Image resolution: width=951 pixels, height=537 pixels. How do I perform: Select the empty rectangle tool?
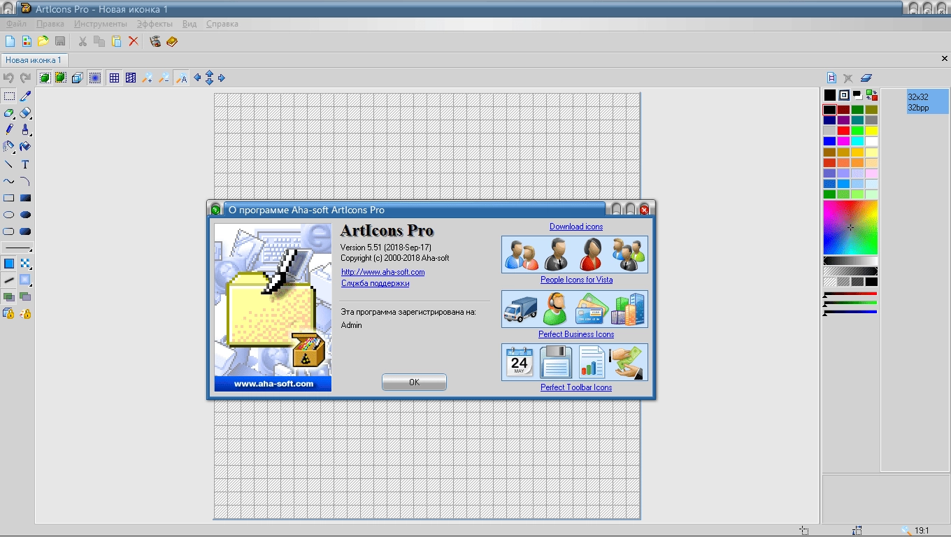pos(9,198)
